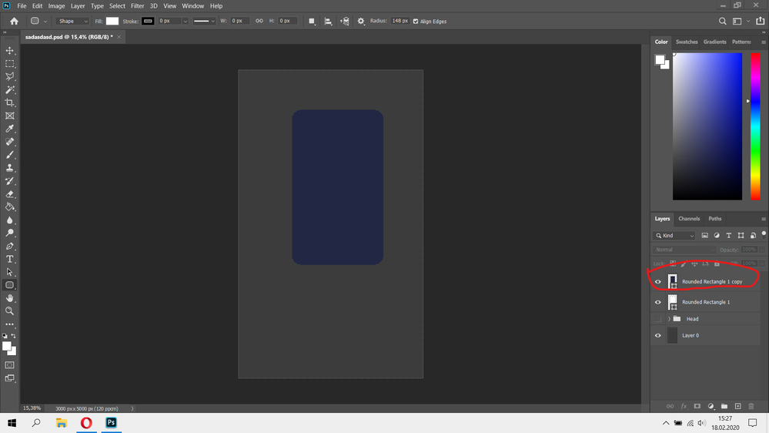Select the Path Selection tool

[10, 272]
